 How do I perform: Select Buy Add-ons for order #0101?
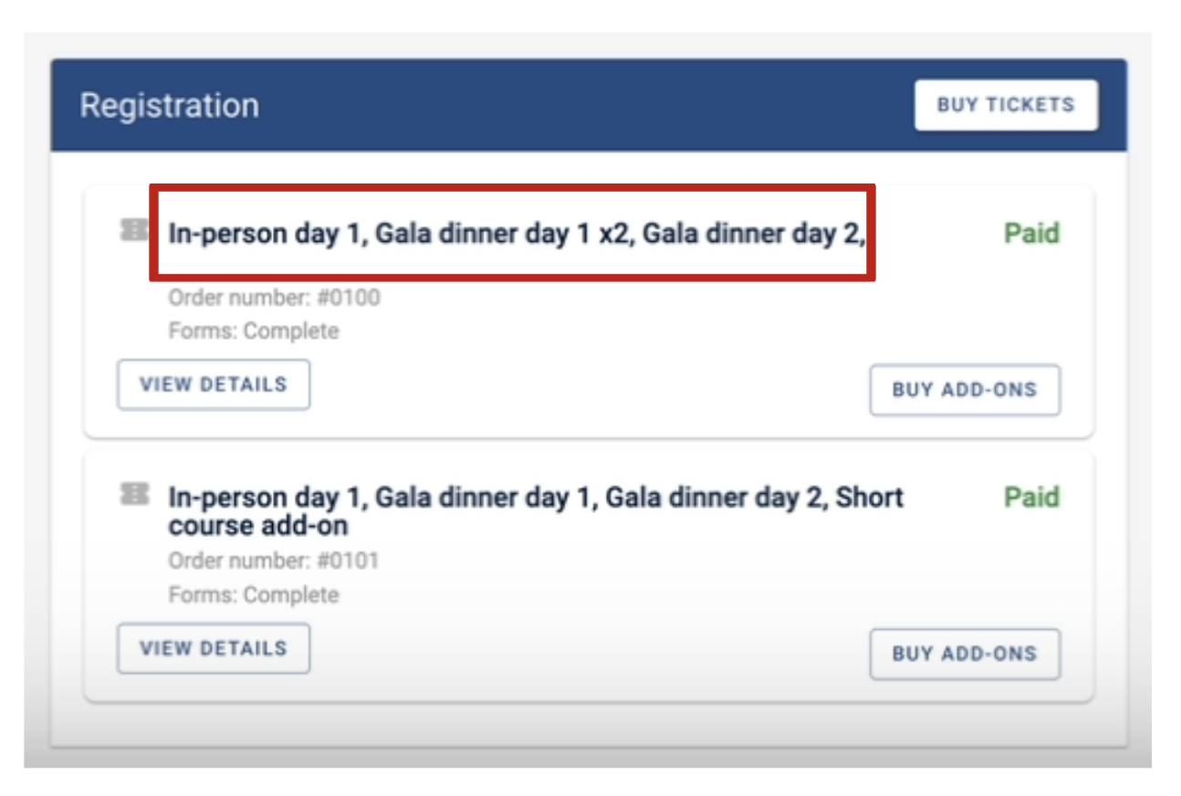pyautogui.click(x=965, y=654)
